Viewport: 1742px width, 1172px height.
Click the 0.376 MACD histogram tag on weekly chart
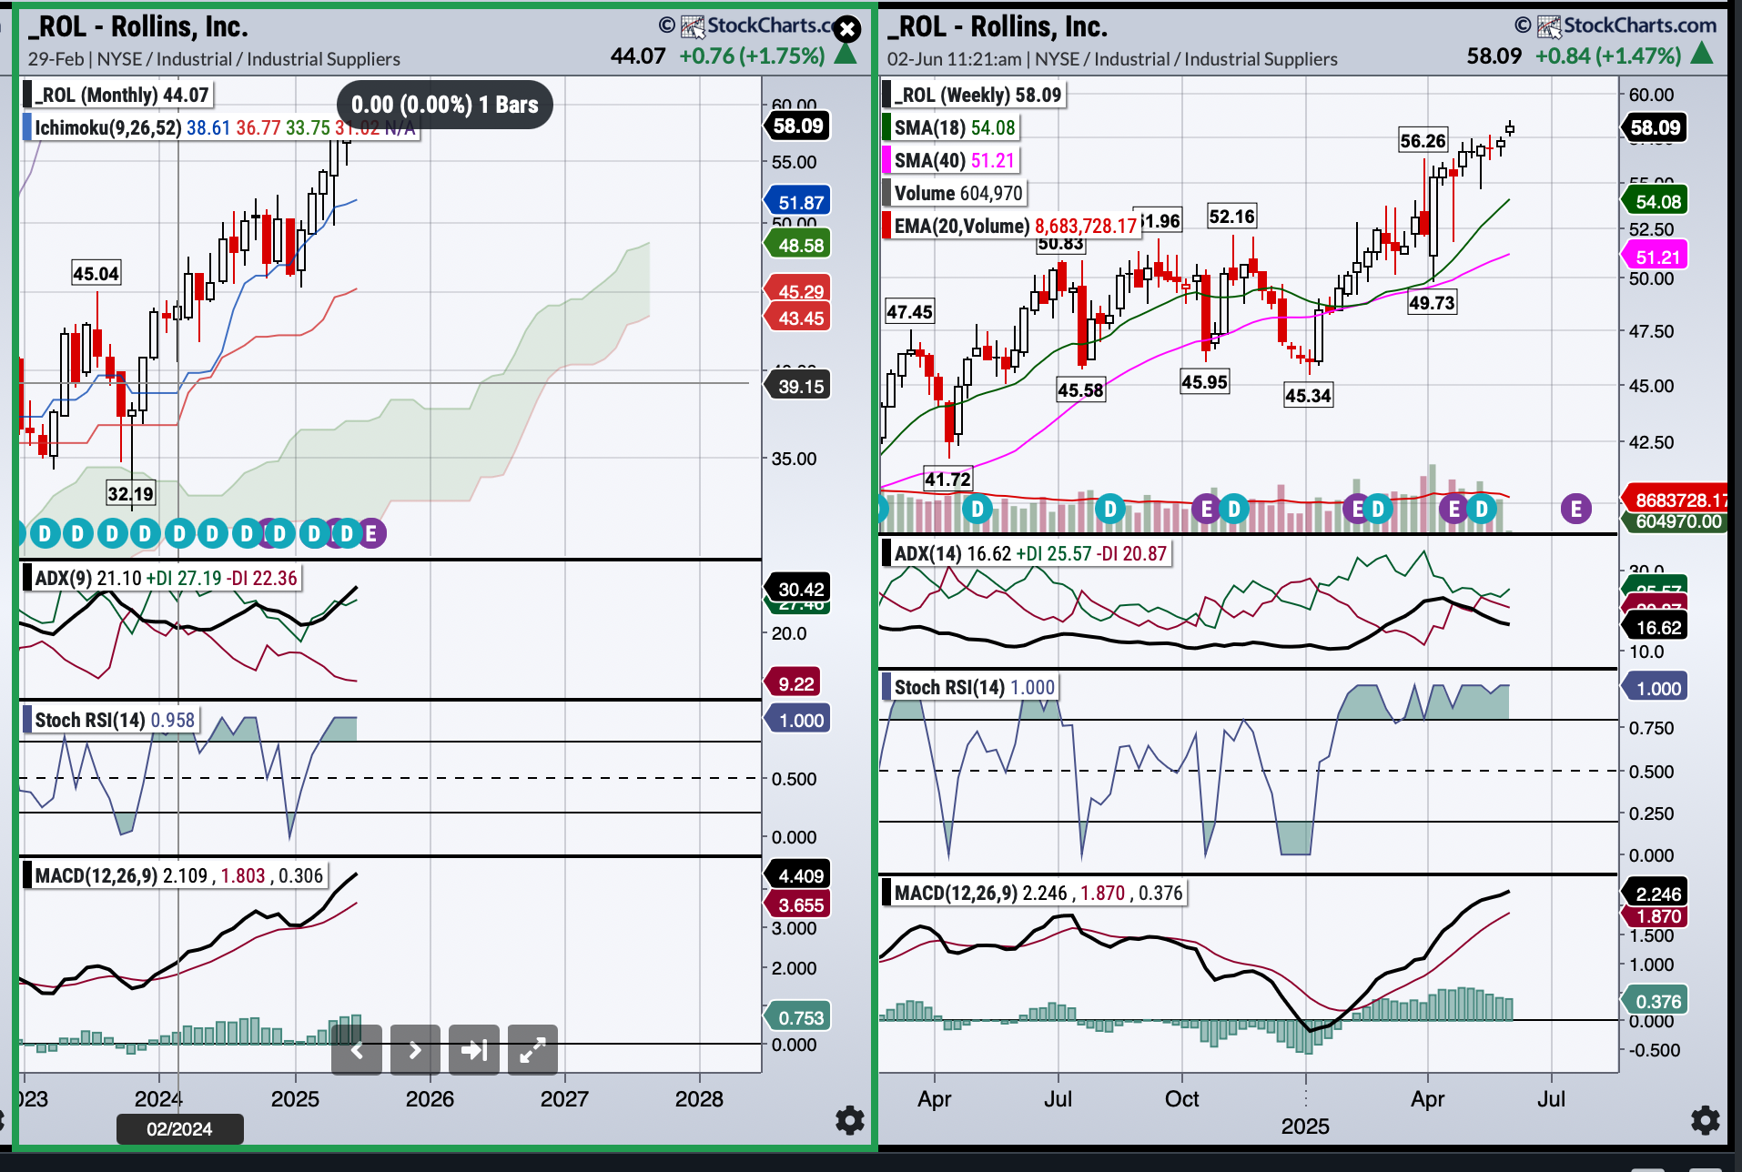1656,1001
